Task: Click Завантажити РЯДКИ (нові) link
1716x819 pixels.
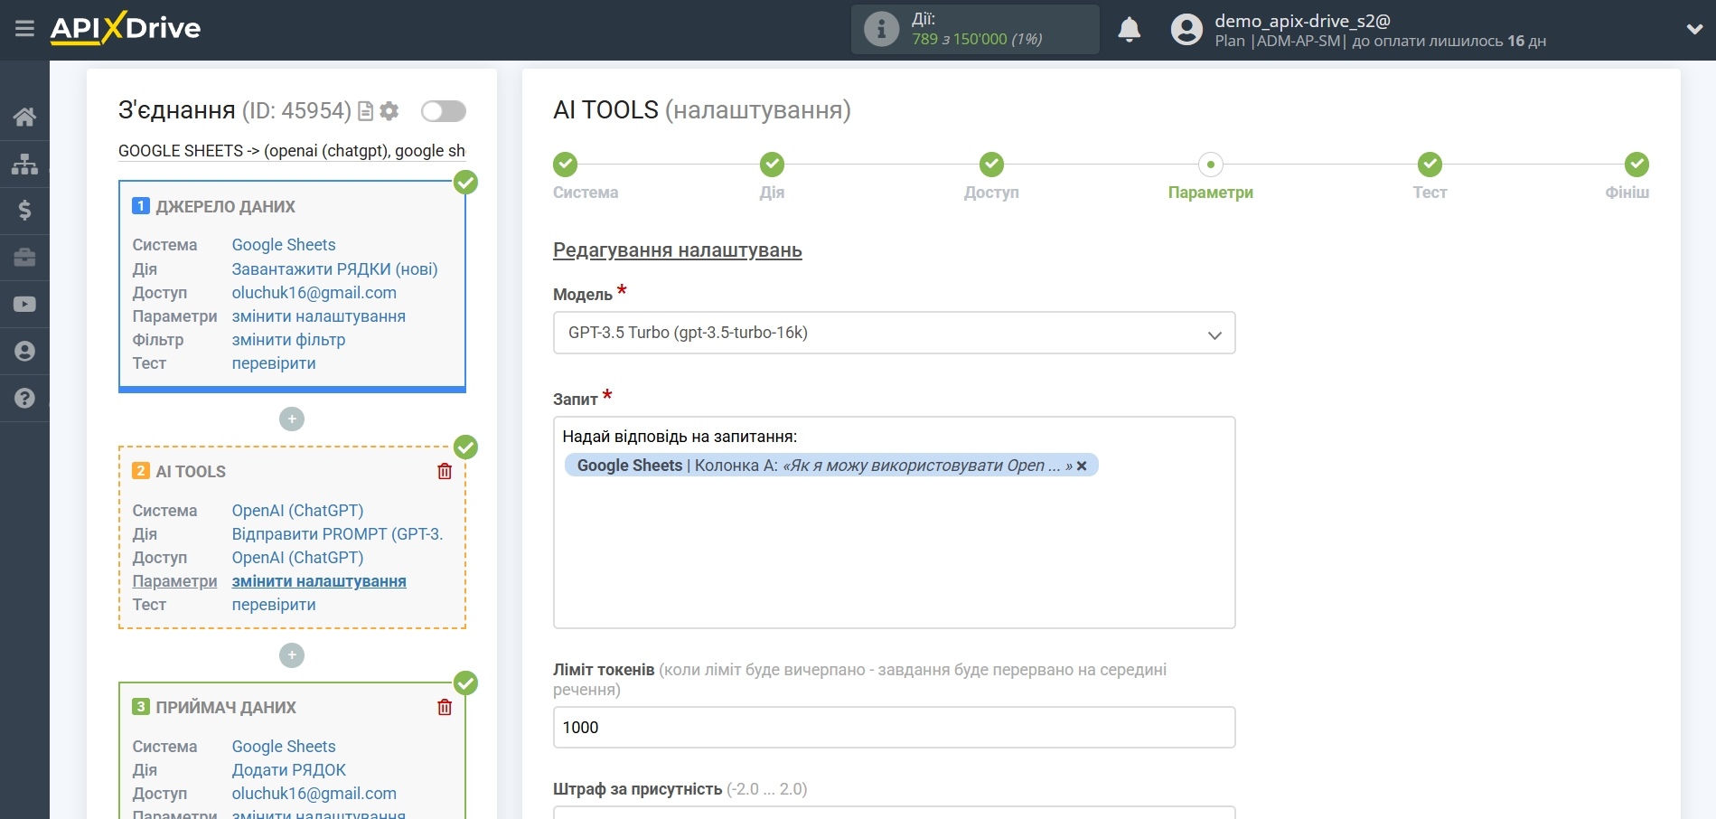Action: (x=334, y=269)
